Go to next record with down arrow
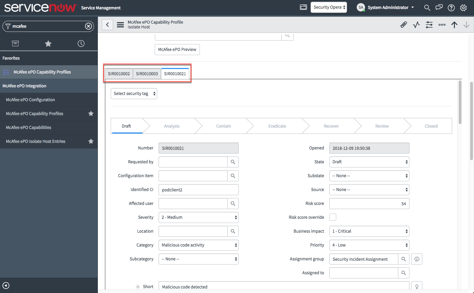The image size is (474, 293). [466, 25]
